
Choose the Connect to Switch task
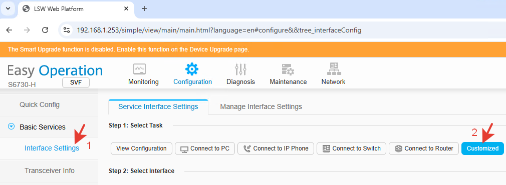tap(351, 148)
